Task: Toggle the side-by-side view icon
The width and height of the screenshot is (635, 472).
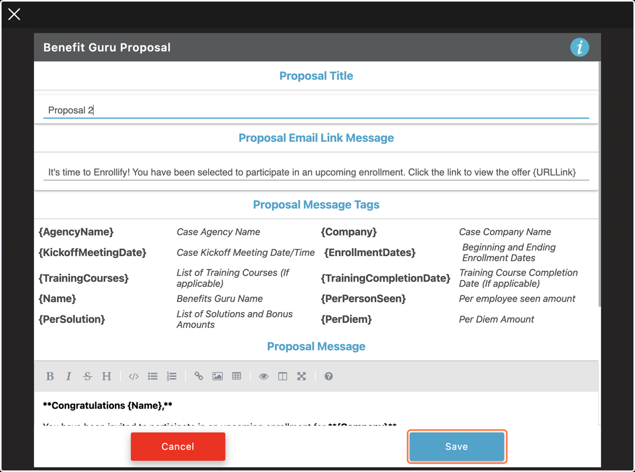Action: click(283, 376)
